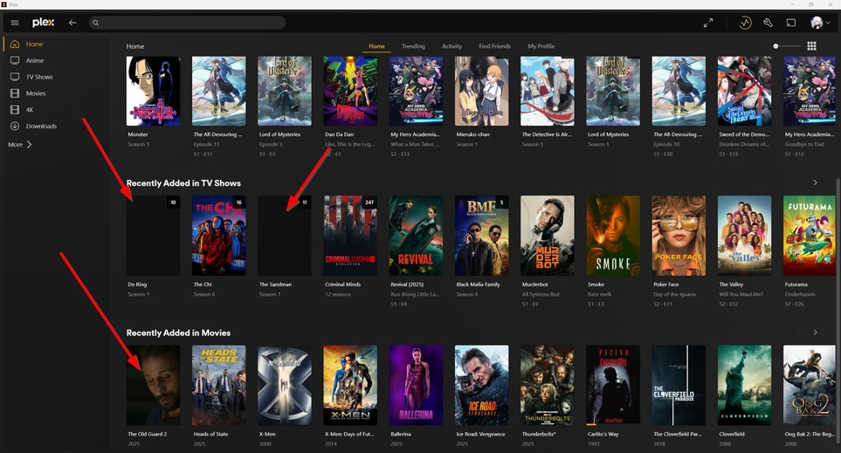Show more Recently Added Movies arrow

(x=816, y=333)
